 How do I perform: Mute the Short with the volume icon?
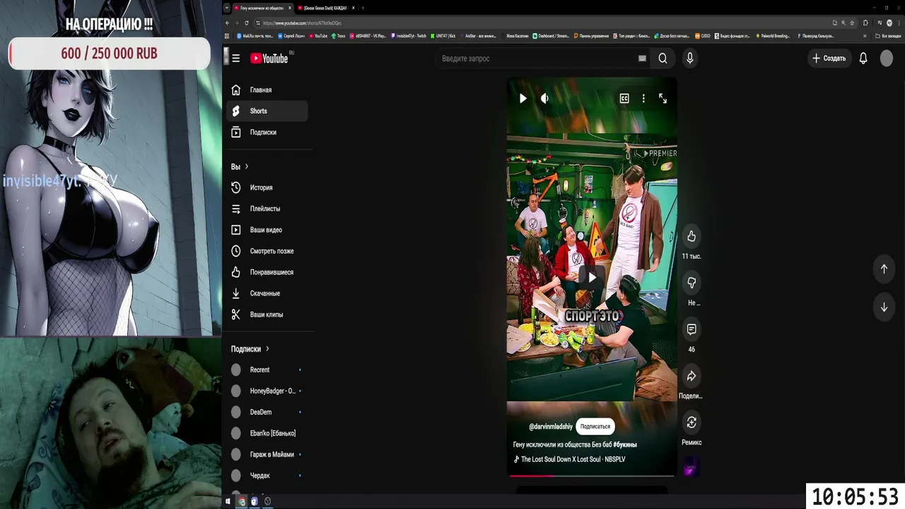pyautogui.click(x=544, y=98)
